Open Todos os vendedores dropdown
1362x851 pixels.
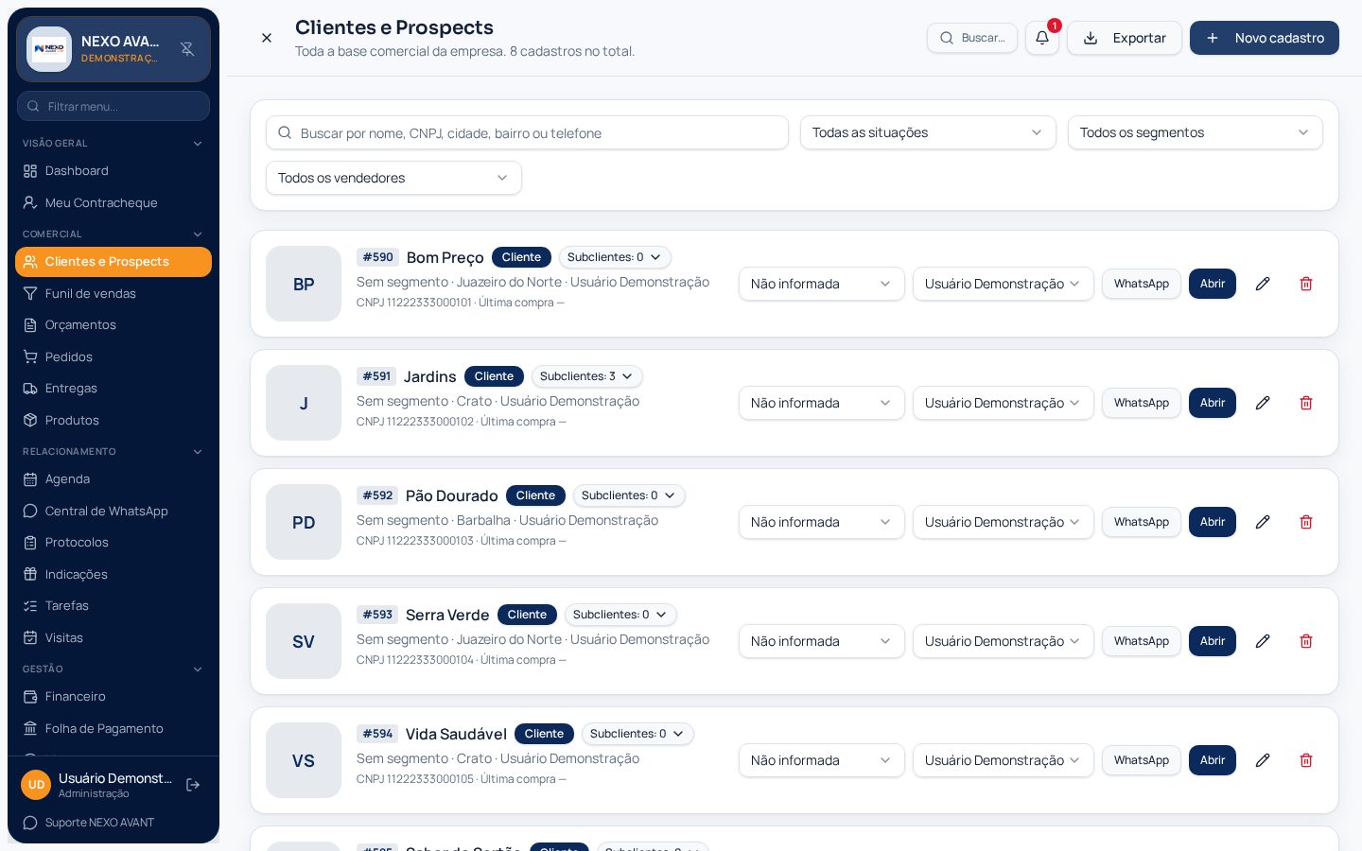[393, 178]
